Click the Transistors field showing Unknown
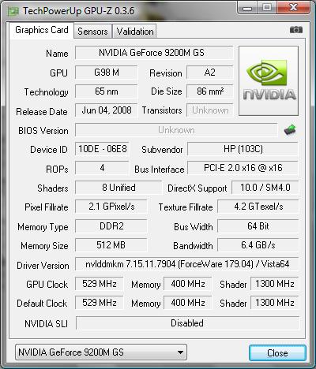The image size is (316, 369). click(210, 110)
